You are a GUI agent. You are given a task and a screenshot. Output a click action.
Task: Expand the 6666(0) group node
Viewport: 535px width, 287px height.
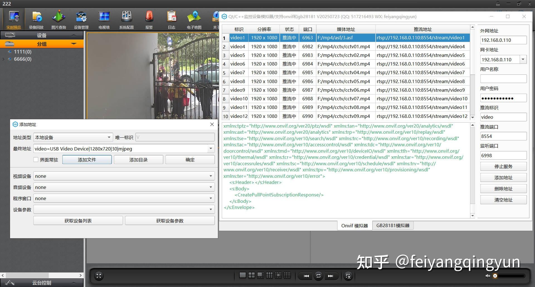point(4,59)
